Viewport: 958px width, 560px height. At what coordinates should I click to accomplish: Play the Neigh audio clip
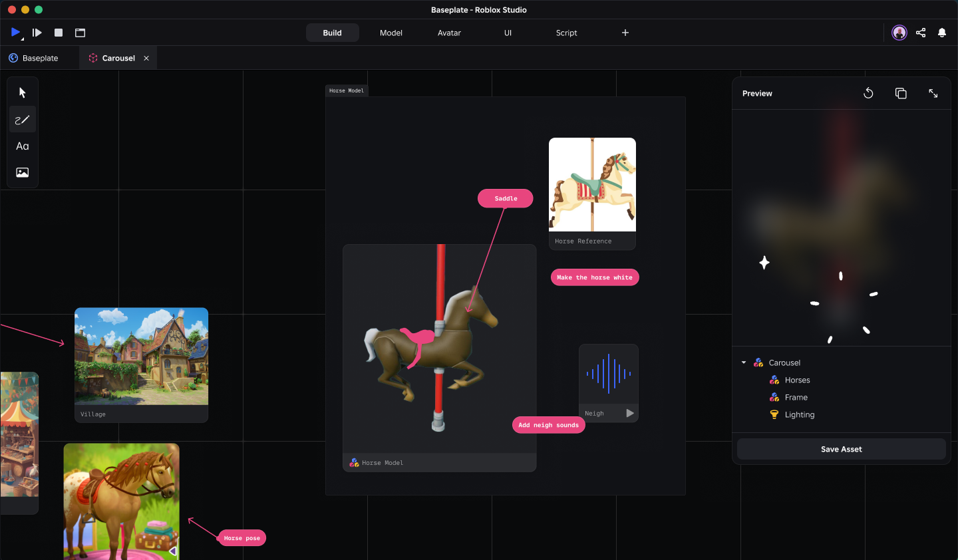pyautogui.click(x=630, y=413)
